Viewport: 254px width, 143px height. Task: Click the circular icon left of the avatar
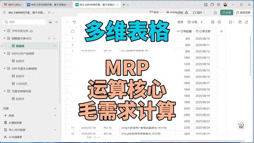(219, 5)
